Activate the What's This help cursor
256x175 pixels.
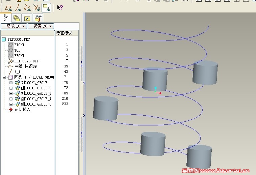click(x=60, y=7)
